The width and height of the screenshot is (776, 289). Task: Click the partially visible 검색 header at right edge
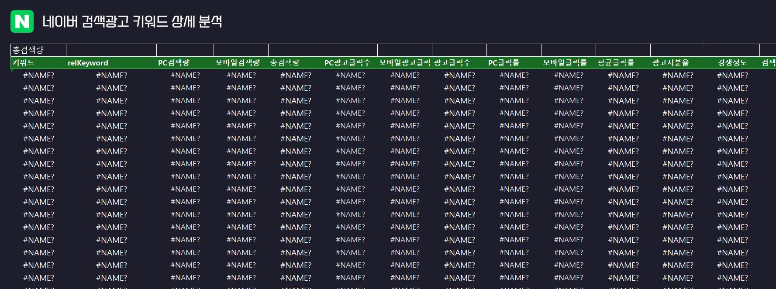(x=768, y=63)
